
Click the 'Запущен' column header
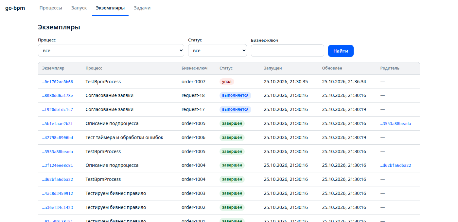(x=273, y=68)
